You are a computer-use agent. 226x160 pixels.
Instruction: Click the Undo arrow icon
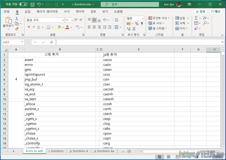click(39, 5)
